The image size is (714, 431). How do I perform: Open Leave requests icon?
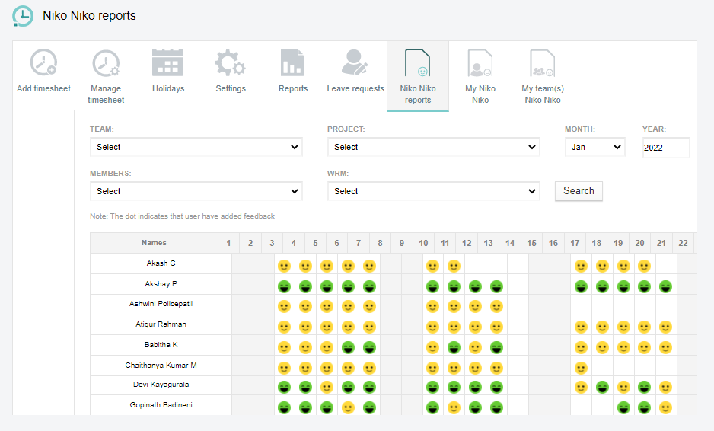click(x=355, y=63)
